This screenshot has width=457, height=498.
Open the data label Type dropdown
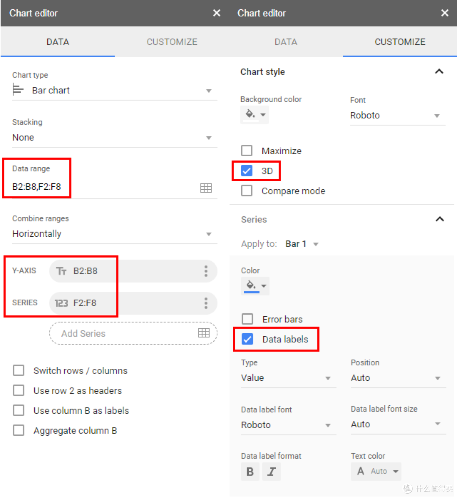tap(288, 378)
